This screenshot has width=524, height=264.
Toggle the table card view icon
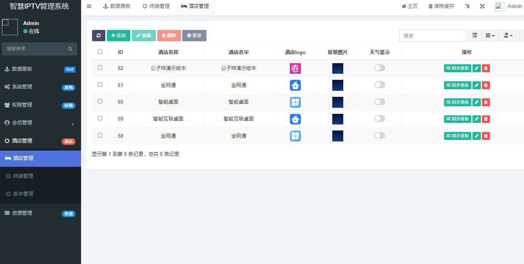[x=474, y=36]
